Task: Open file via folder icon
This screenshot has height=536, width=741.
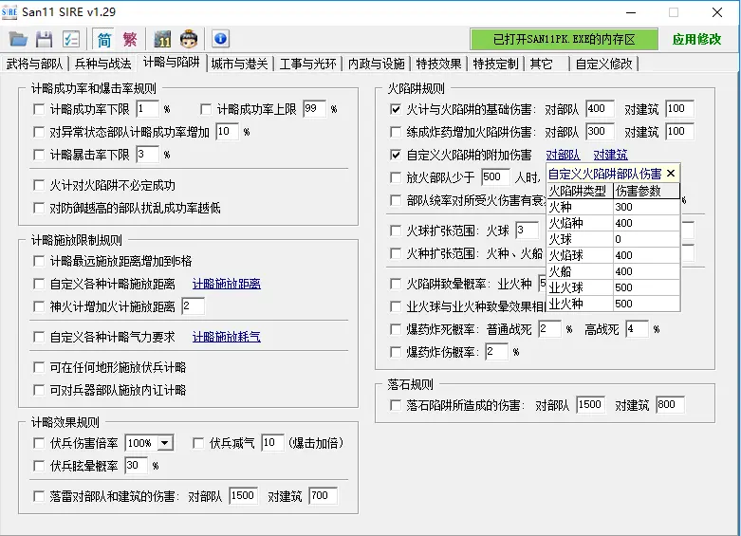Action: (18, 39)
